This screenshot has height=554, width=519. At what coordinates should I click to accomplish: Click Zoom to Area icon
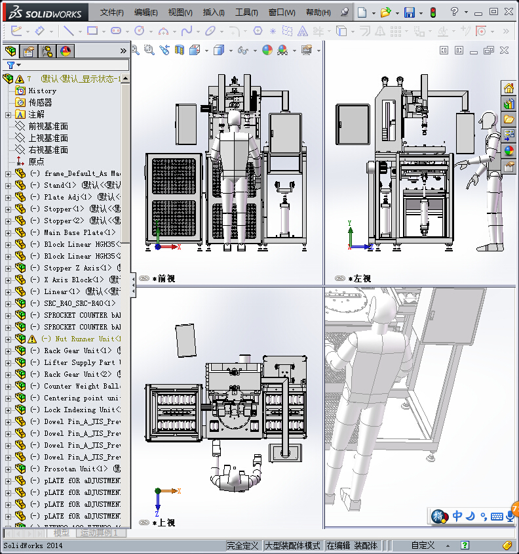coord(149,50)
